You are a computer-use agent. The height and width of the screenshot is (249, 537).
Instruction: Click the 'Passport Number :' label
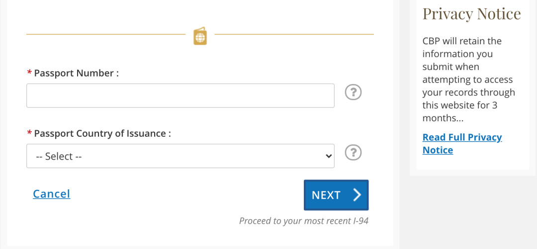click(x=77, y=73)
